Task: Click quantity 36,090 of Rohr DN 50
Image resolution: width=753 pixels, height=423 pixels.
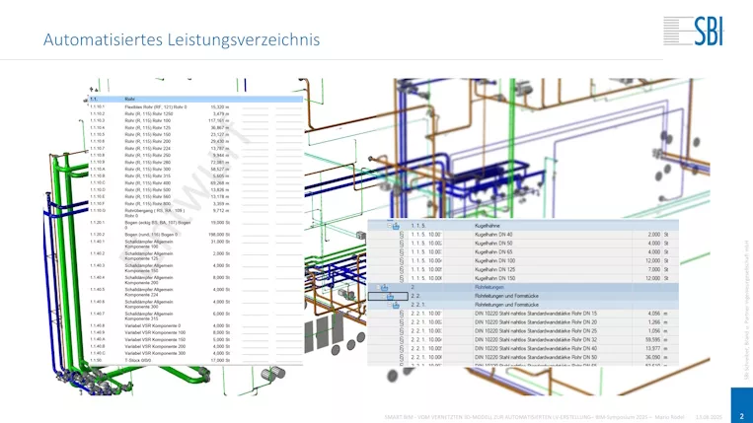Action: tap(652, 357)
